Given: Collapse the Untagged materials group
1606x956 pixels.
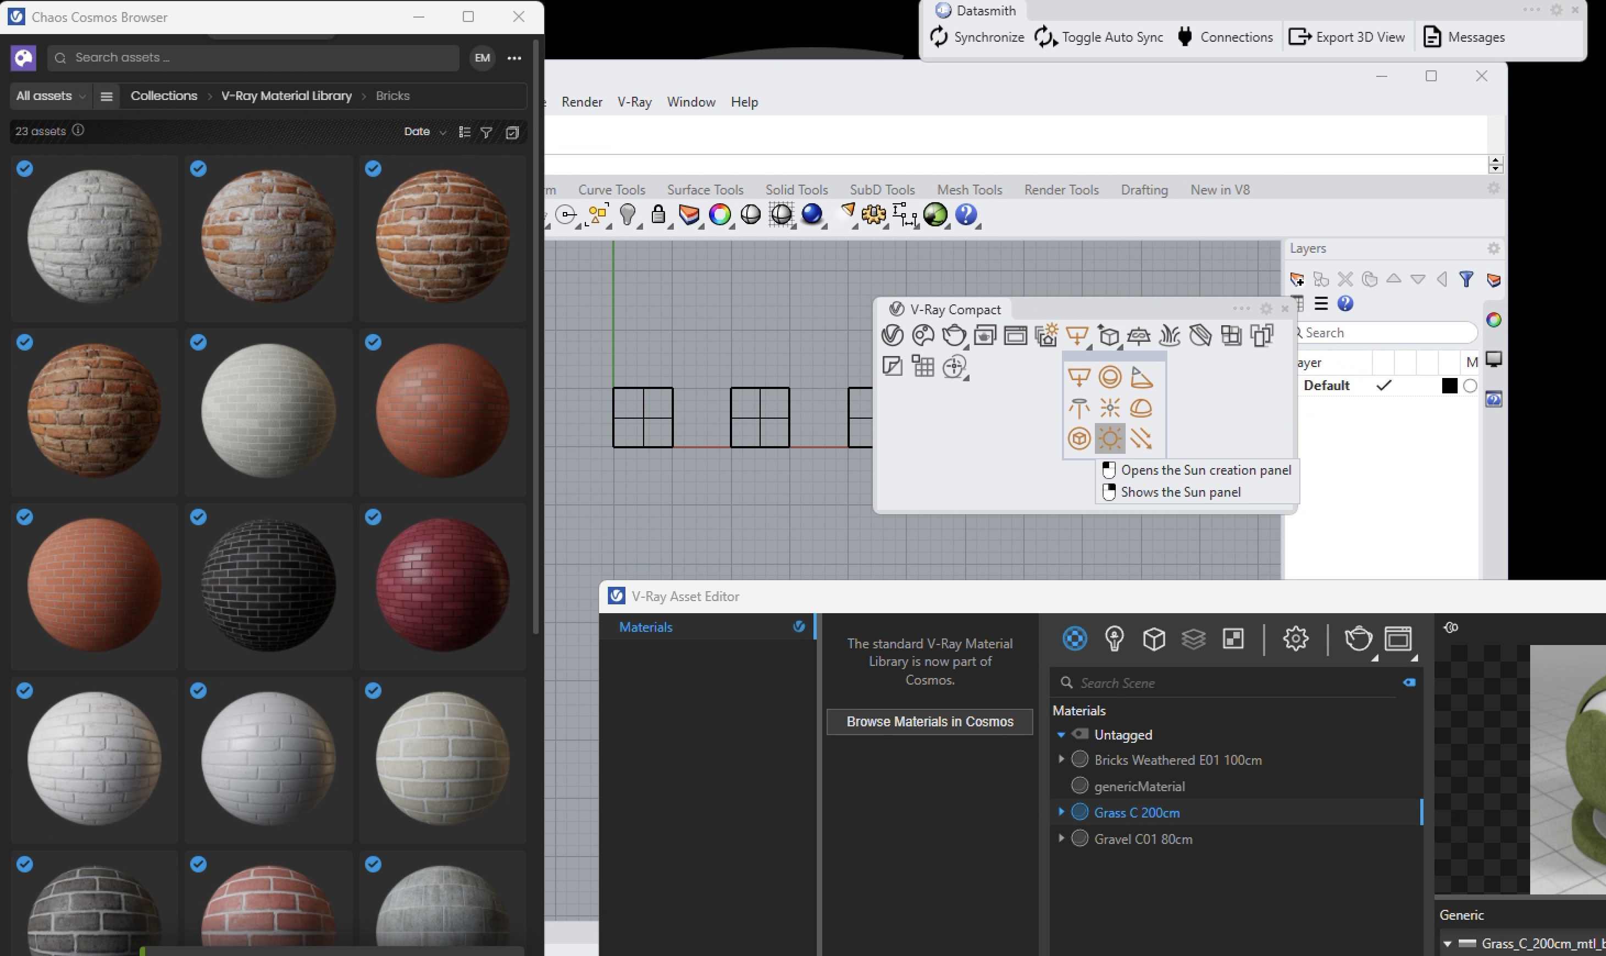Looking at the screenshot, I should point(1061,735).
